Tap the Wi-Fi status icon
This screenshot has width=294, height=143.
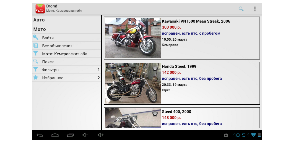click(x=254, y=135)
